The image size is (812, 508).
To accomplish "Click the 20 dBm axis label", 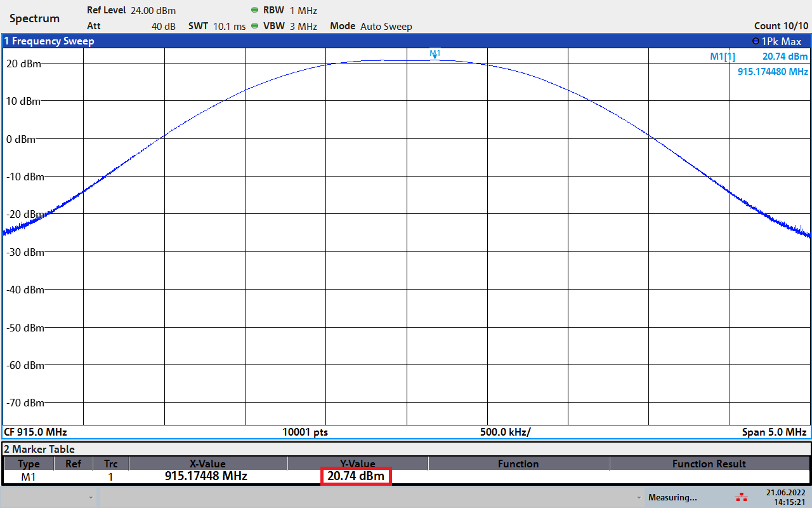I will pyautogui.click(x=23, y=63).
